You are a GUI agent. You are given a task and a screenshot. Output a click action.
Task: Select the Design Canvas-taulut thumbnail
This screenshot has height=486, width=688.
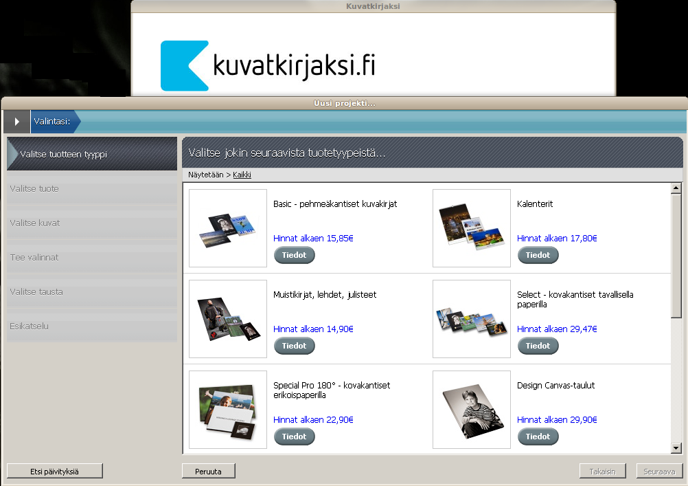point(472,410)
